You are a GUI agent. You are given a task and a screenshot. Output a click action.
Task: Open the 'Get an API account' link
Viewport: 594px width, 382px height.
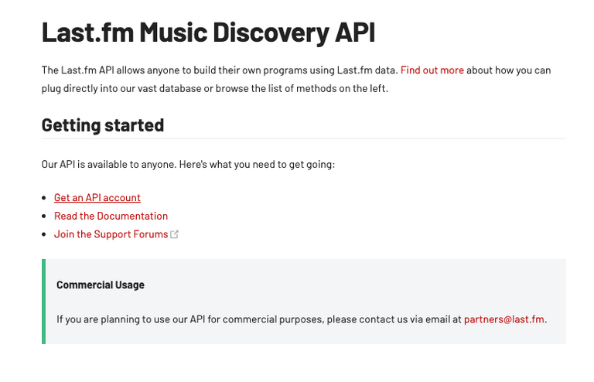[x=97, y=198]
